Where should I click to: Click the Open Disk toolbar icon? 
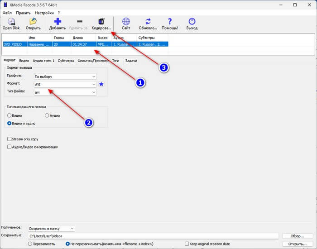[11, 21]
